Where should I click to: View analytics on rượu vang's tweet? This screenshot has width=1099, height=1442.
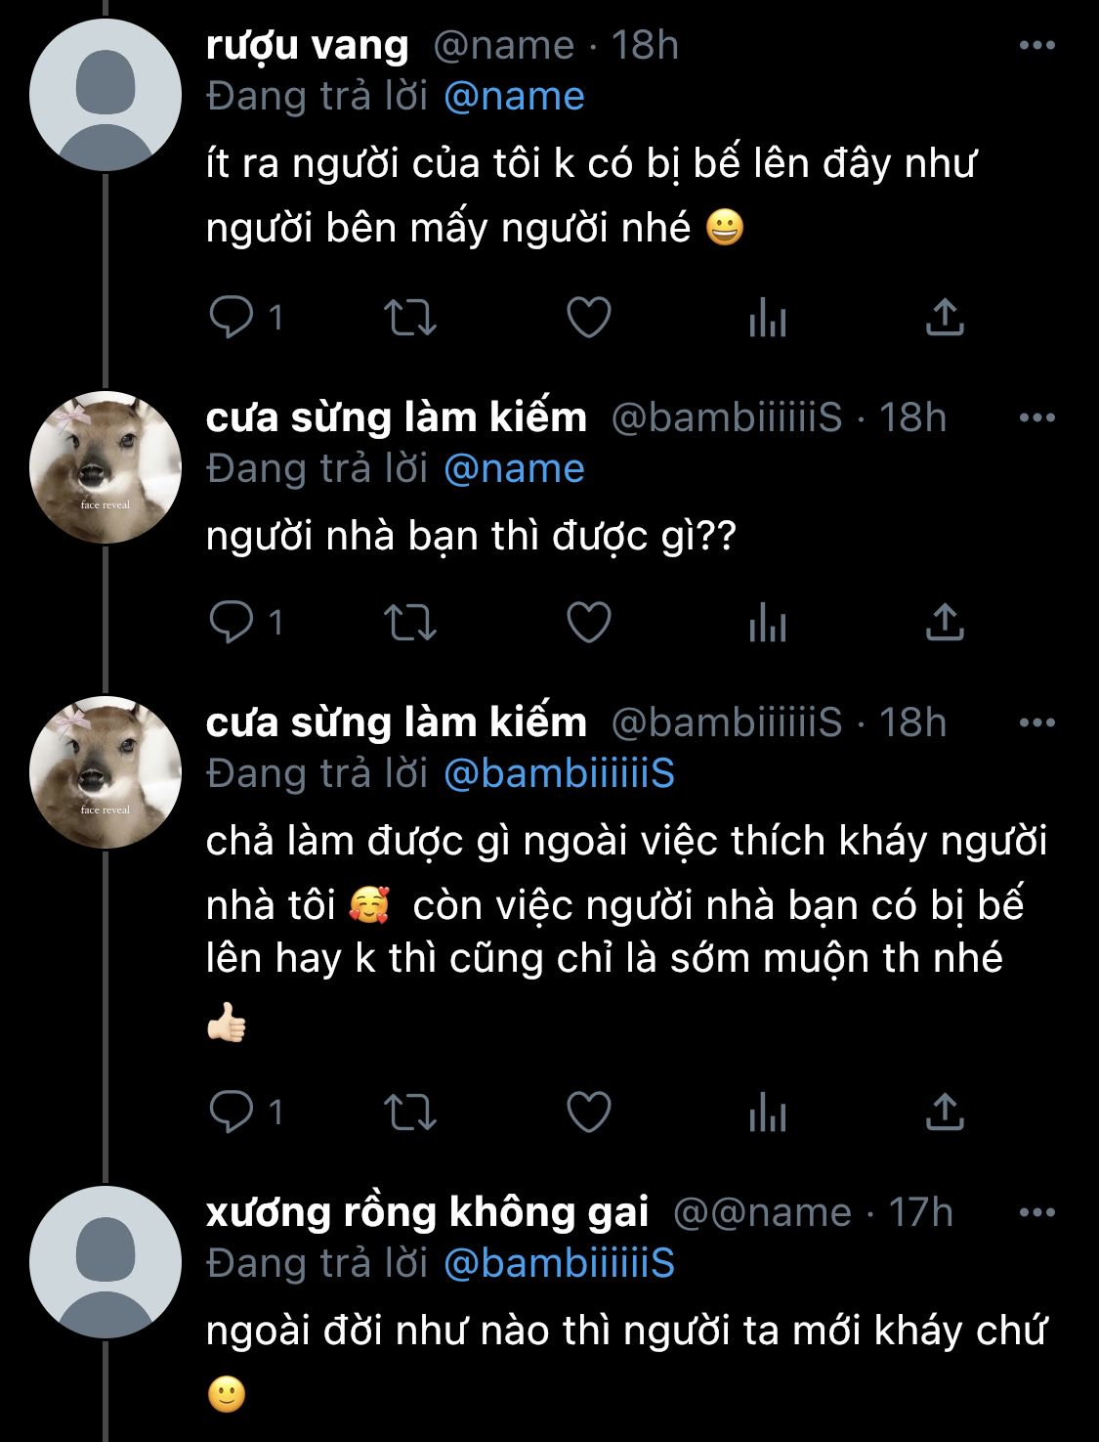[768, 317]
